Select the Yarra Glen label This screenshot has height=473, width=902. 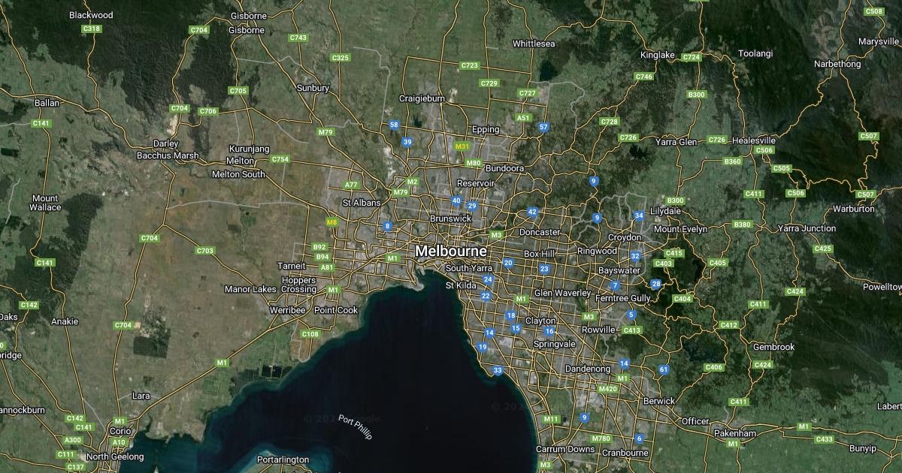coord(676,141)
